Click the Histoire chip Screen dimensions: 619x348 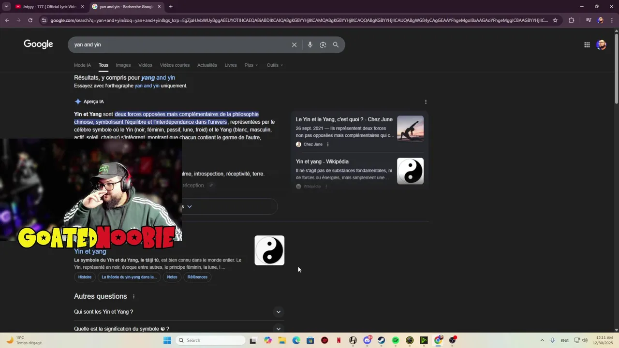pos(85,277)
